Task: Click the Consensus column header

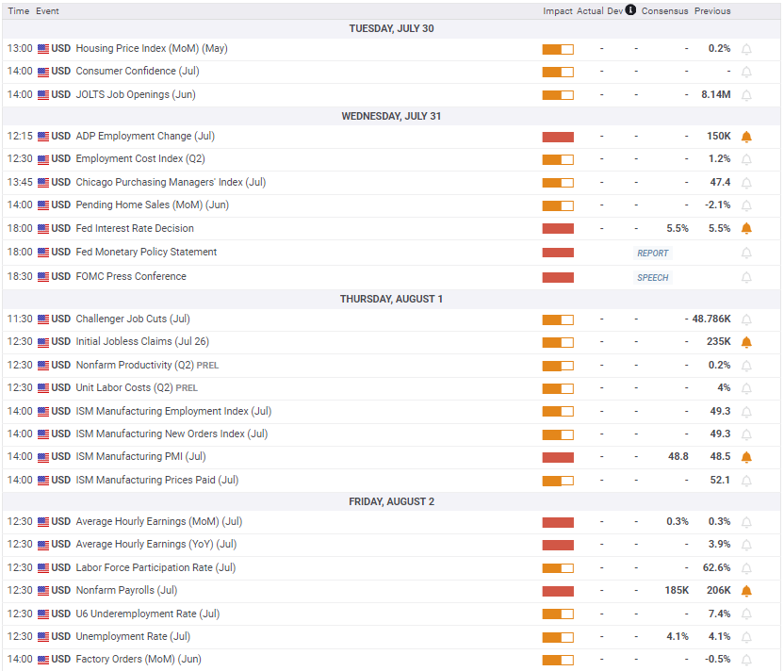Action: point(664,11)
